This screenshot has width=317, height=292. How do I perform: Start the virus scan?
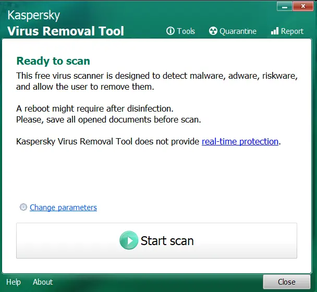coord(157,240)
